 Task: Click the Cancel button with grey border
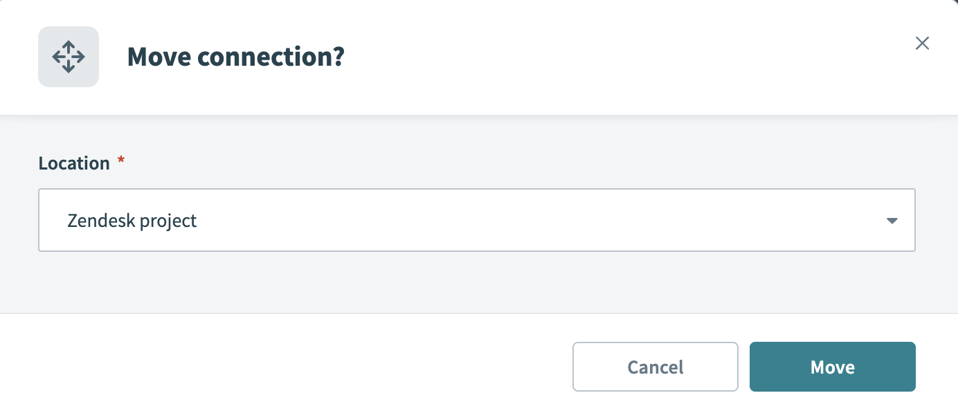[x=655, y=367]
